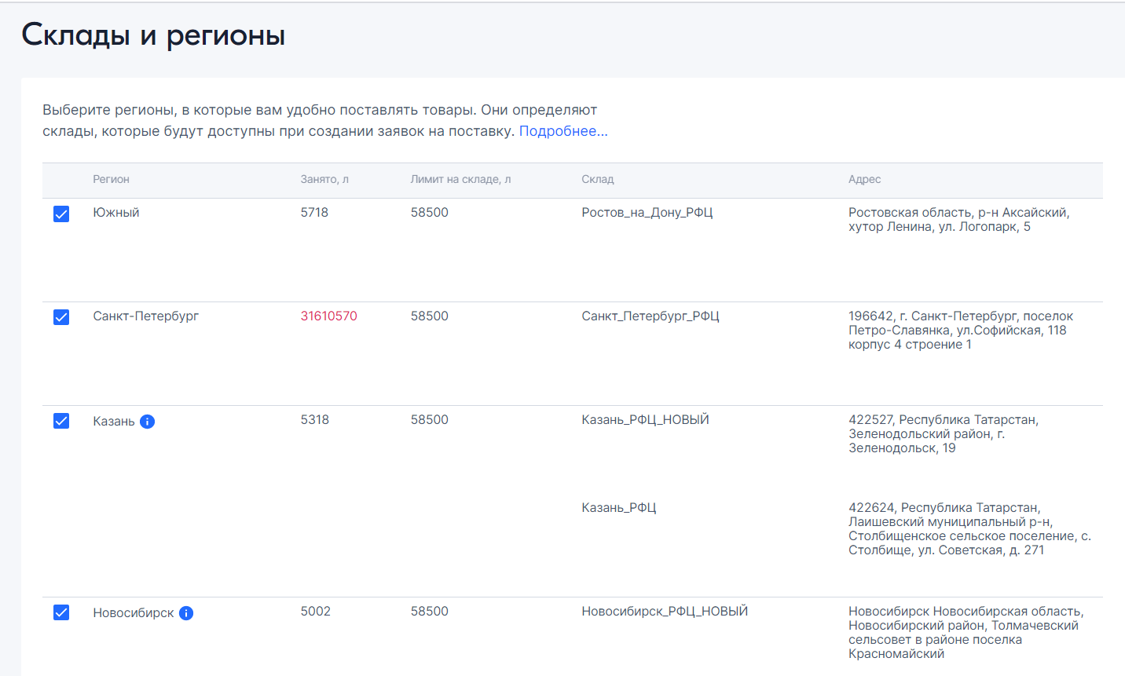Uncheck the Санкт-Петербург region checkbox
The width and height of the screenshot is (1125, 676).
pyautogui.click(x=61, y=317)
